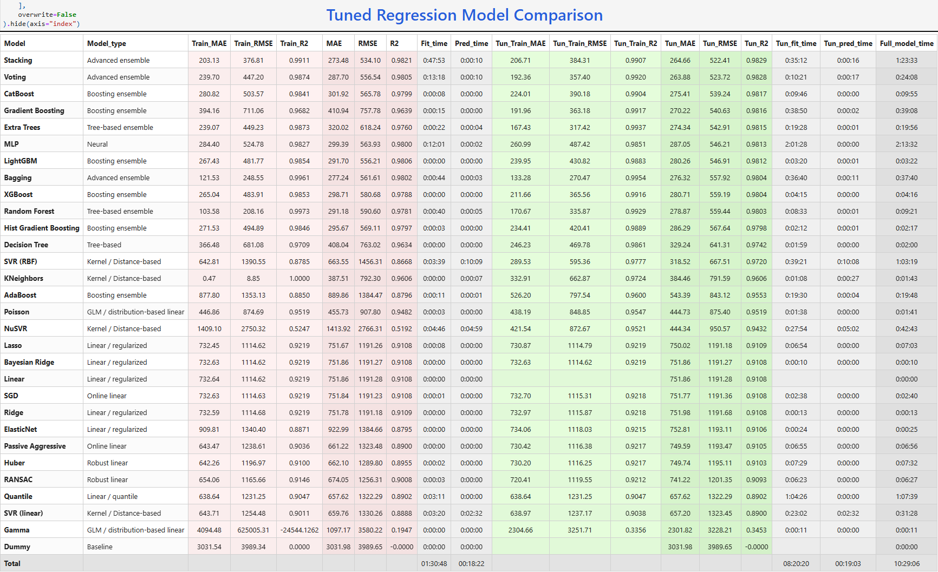Click the "KNeighbors" model name
Screen dimensions: 938x572
click(23, 278)
